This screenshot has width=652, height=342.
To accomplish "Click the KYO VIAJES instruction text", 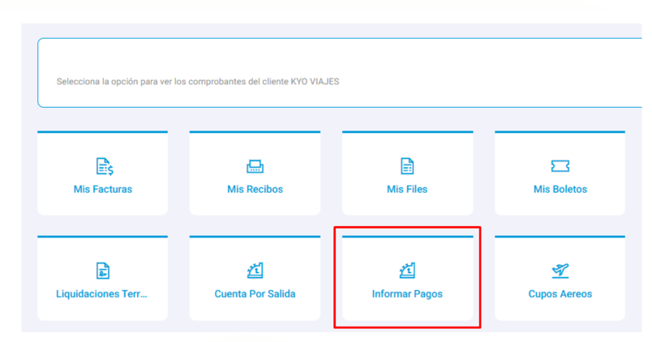I will [198, 82].
